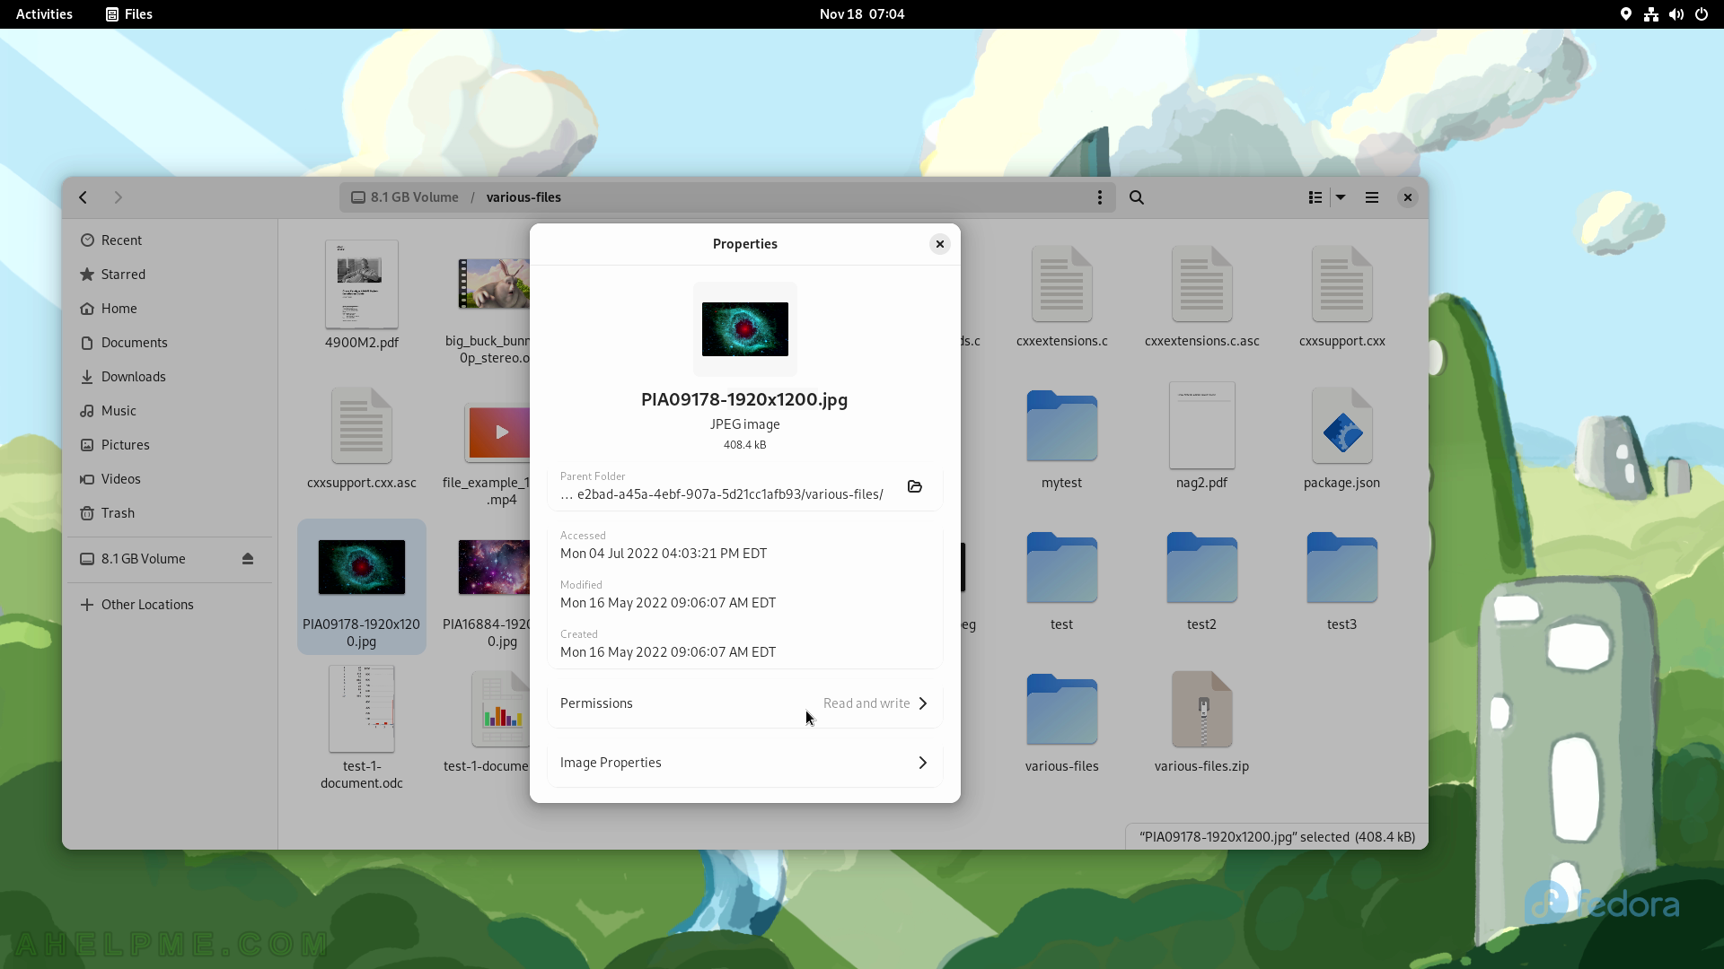Image resolution: width=1724 pixels, height=969 pixels.
Task: Go forward with the forward arrow
Action: pos(118,197)
